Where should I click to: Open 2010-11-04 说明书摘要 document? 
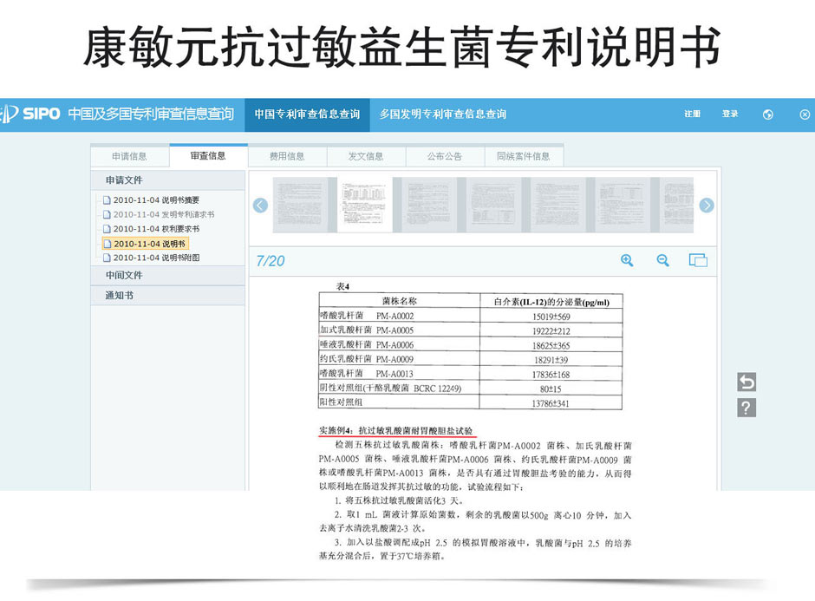[156, 200]
